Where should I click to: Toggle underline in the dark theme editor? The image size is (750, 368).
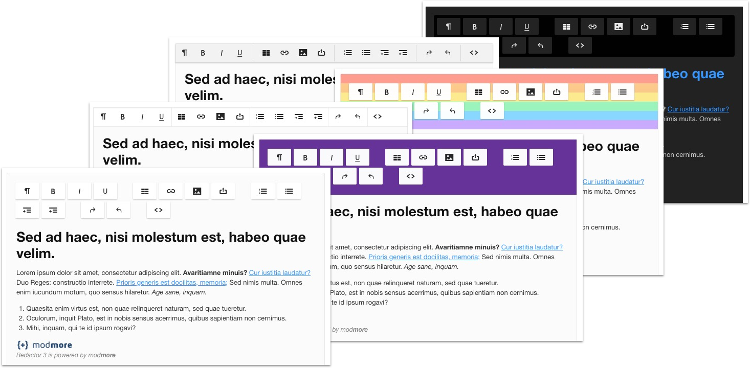click(x=527, y=27)
